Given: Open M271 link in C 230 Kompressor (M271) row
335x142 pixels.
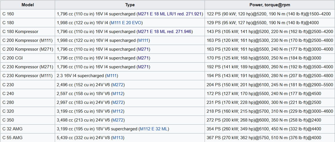Looking at the screenshot, I should [x=143, y=67].
